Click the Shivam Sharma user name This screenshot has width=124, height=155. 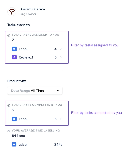(32, 9)
